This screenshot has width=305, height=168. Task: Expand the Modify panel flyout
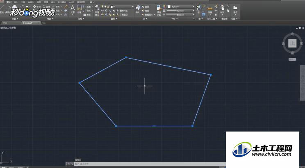[x=50, y=19]
